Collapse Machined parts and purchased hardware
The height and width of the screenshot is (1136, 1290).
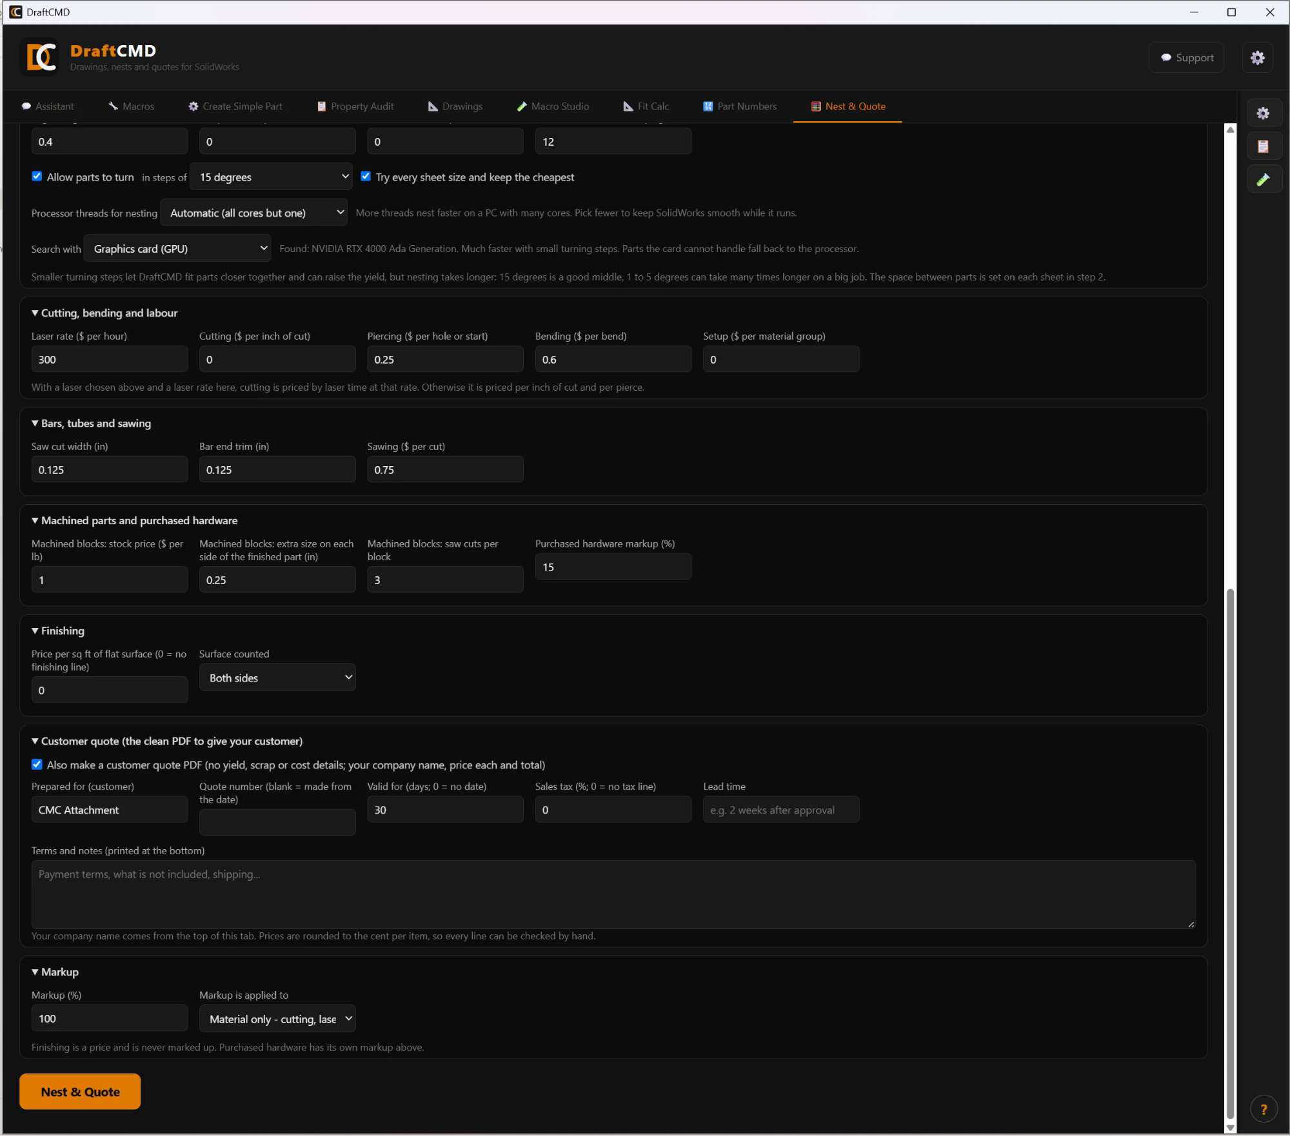point(134,520)
